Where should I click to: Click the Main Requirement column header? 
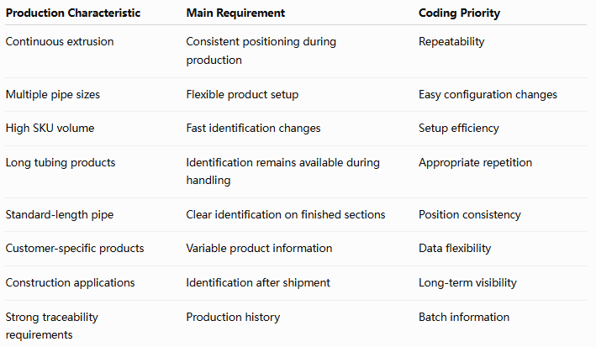click(235, 13)
